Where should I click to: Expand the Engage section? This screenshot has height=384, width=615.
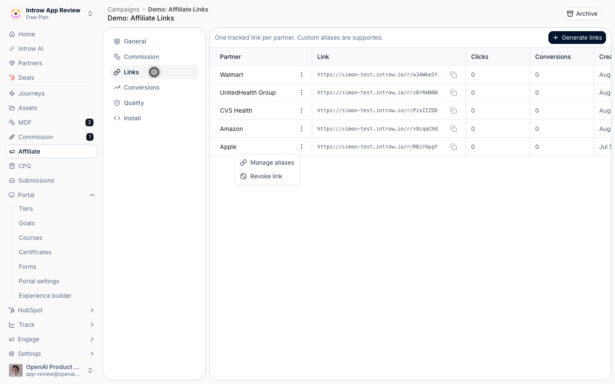tap(92, 339)
